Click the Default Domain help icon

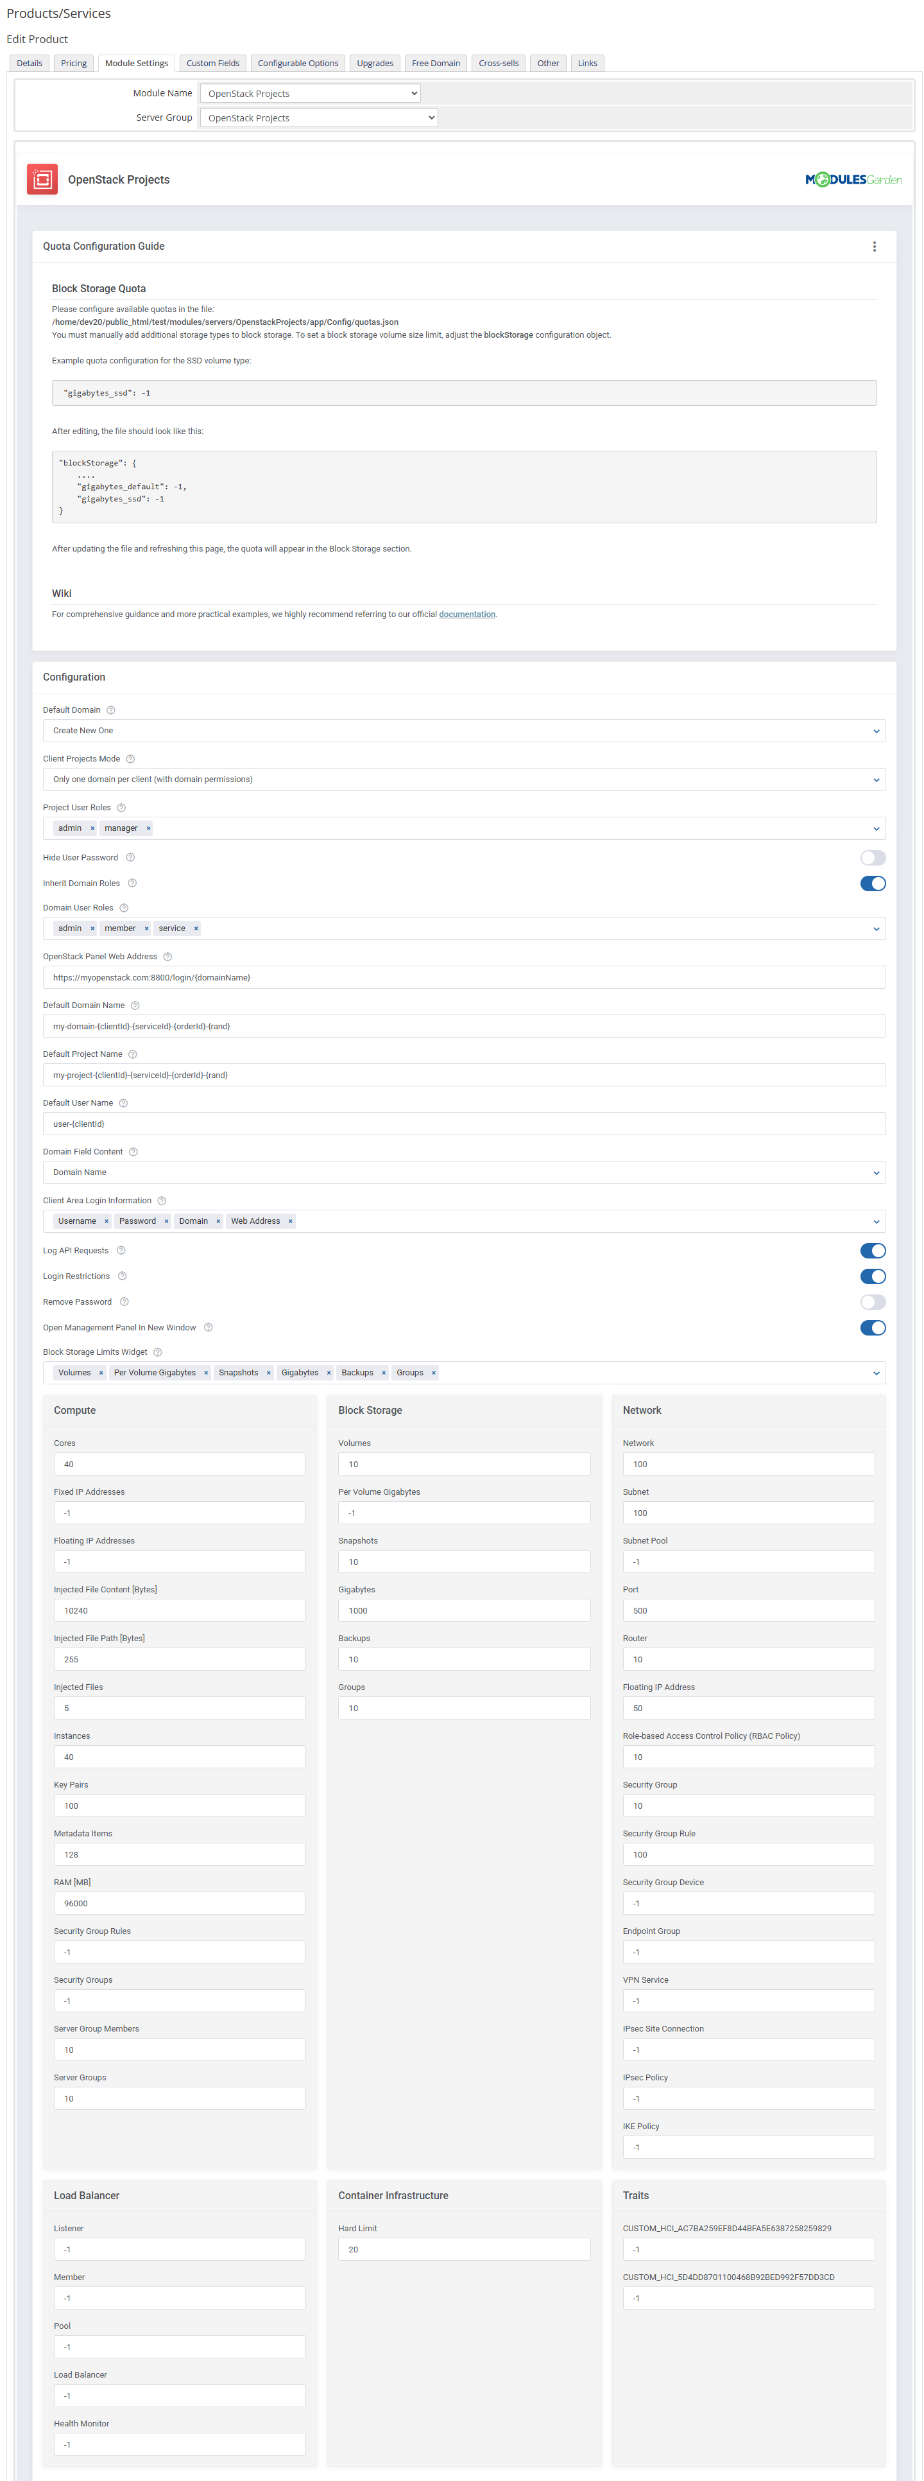click(110, 710)
